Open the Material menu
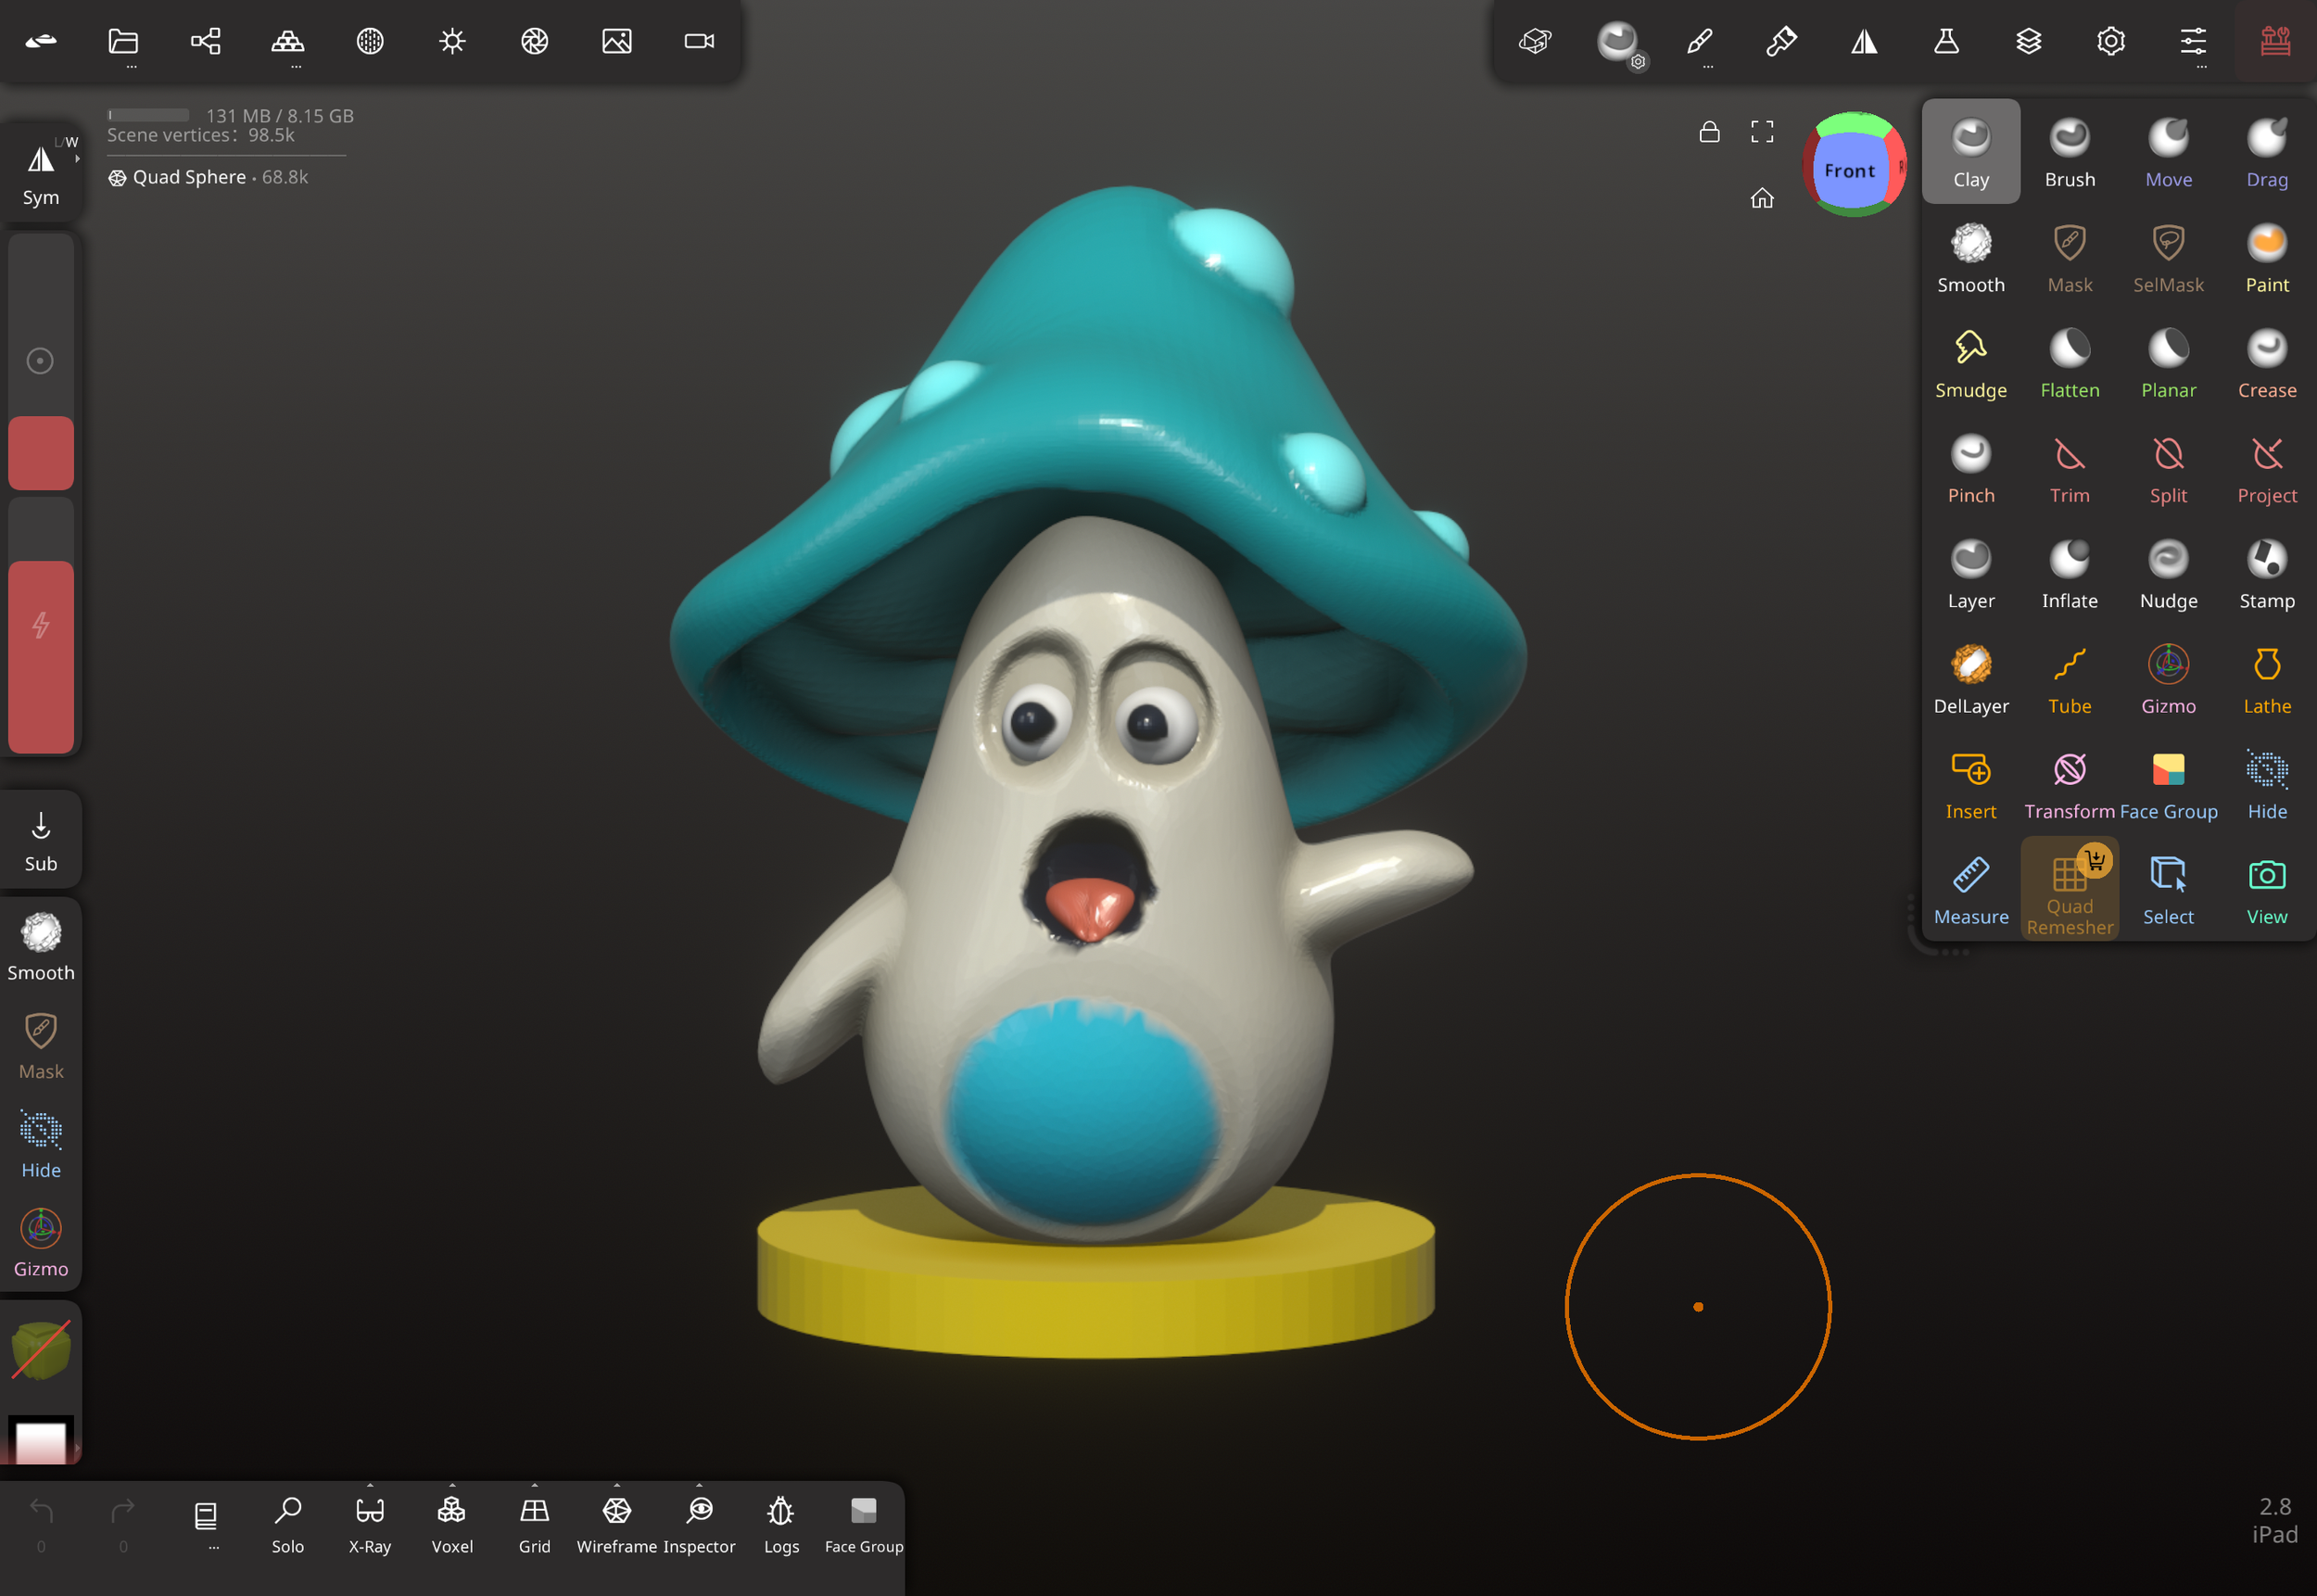 pyautogui.click(x=370, y=42)
